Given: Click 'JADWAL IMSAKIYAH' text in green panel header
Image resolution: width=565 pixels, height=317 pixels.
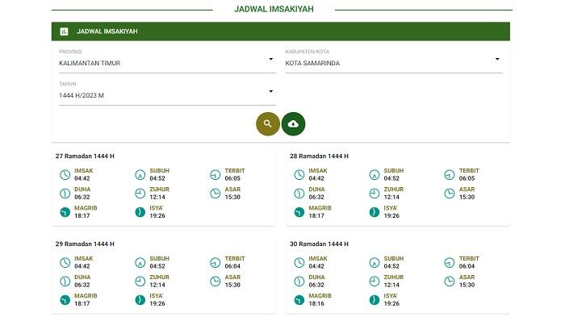Looking at the screenshot, I should click(107, 31).
